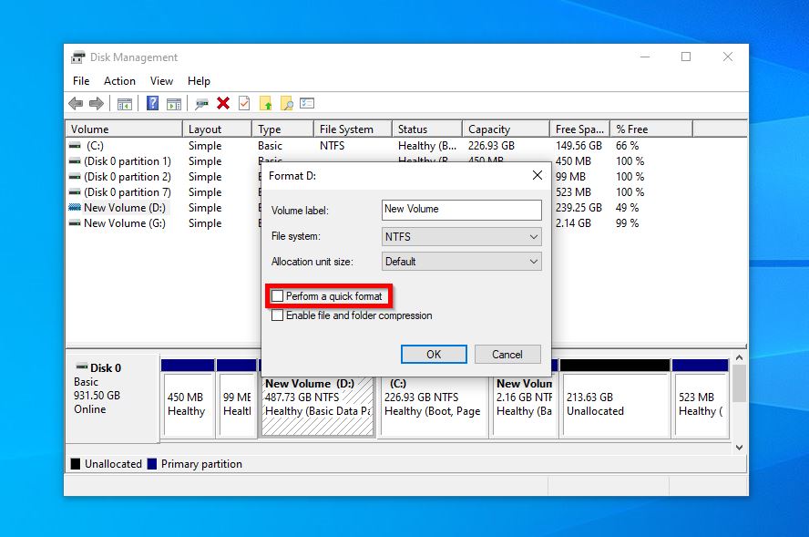Image resolution: width=809 pixels, height=537 pixels.
Task: Sort by the File System column header
Action: coord(353,129)
